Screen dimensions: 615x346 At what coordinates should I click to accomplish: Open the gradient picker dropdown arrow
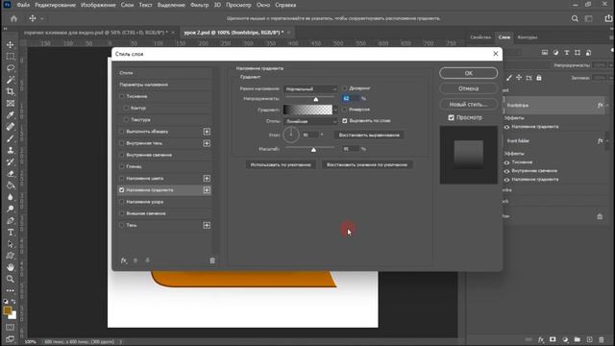pos(335,110)
